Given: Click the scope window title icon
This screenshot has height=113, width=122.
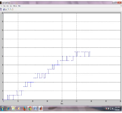Looking at the screenshot, I should coord(1,3).
